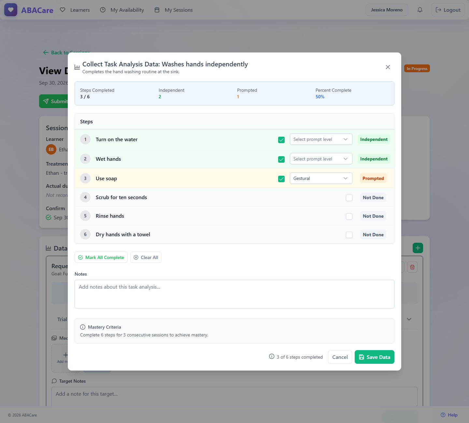Screen dimensions: 469x423
Task: Check the Dry hands with a towel step
Action: 349,235
